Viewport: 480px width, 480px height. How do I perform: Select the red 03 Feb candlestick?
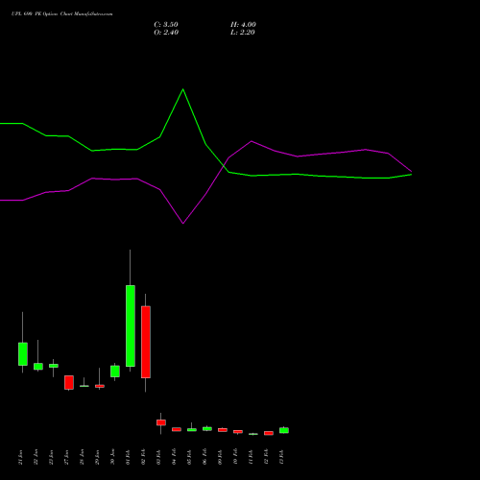click(161, 422)
